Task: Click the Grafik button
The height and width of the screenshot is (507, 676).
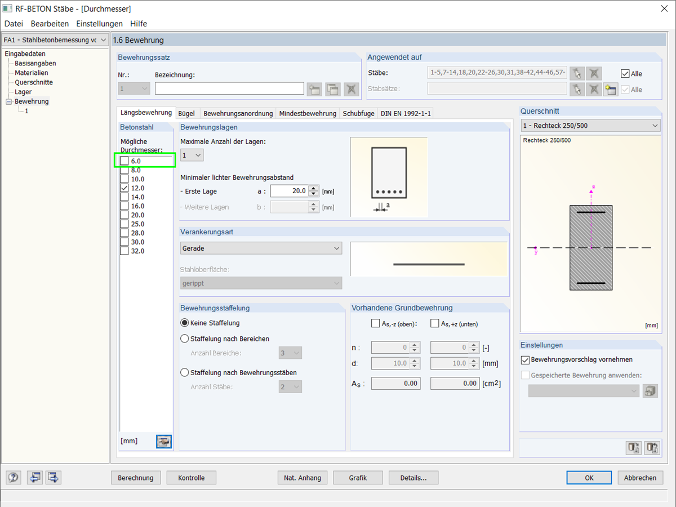Action: tap(358, 478)
